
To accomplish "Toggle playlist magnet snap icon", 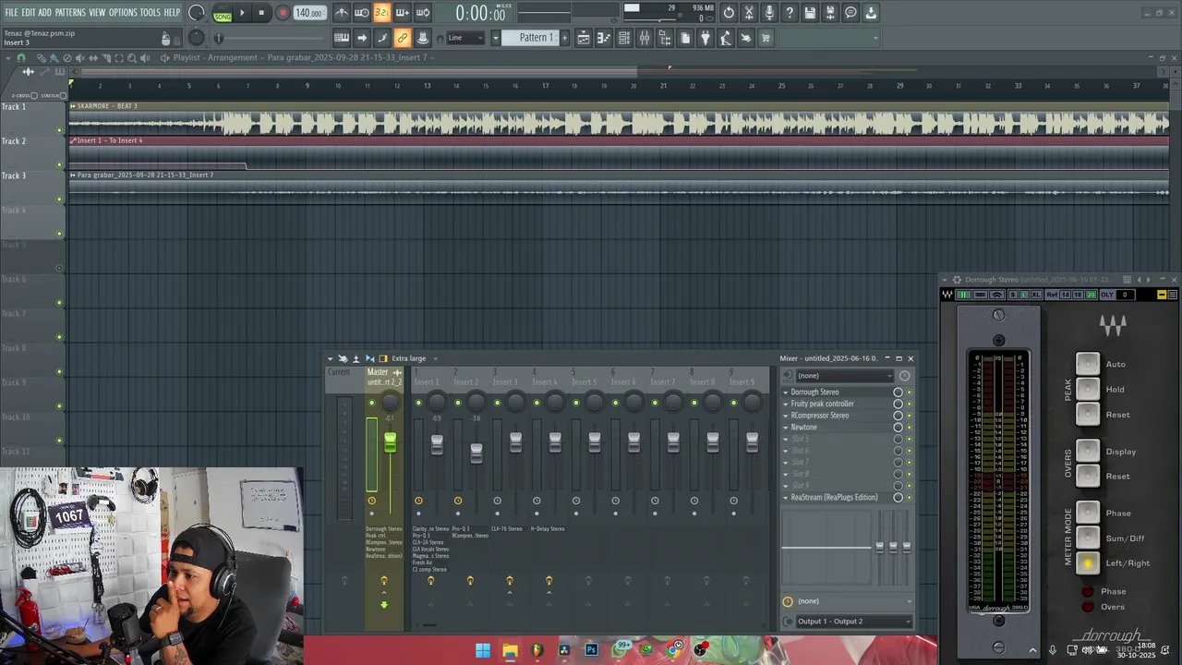I will pos(21,57).
